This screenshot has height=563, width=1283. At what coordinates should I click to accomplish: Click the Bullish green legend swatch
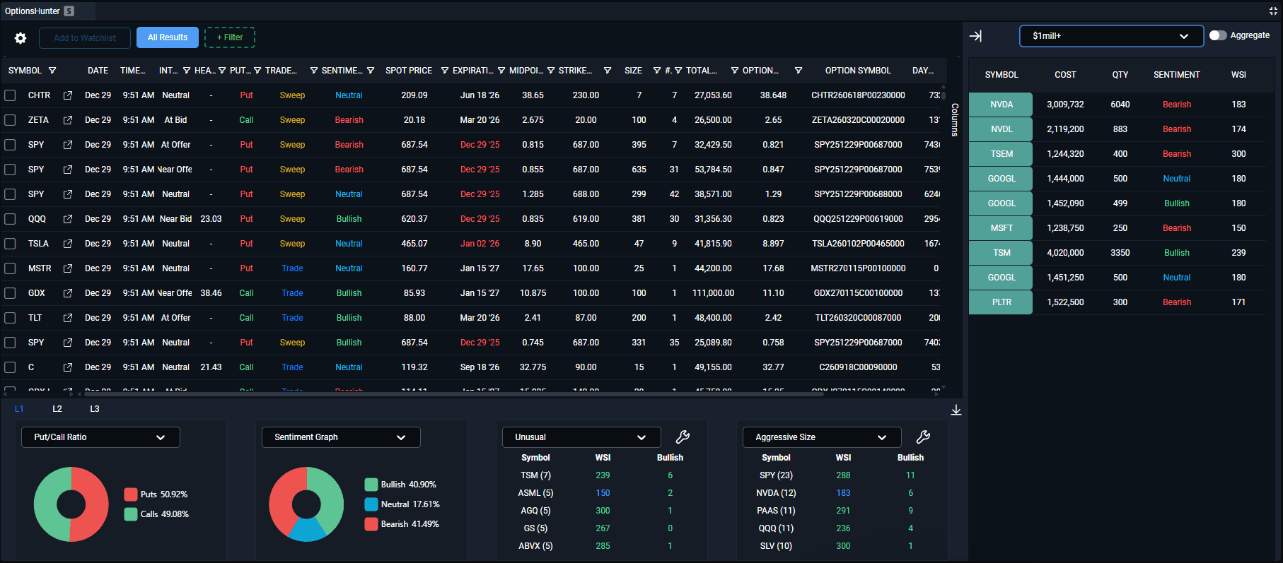pos(371,485)
